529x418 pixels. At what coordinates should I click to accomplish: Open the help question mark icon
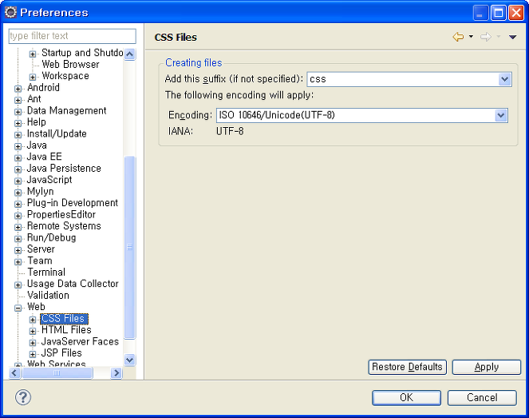[23, 397]
